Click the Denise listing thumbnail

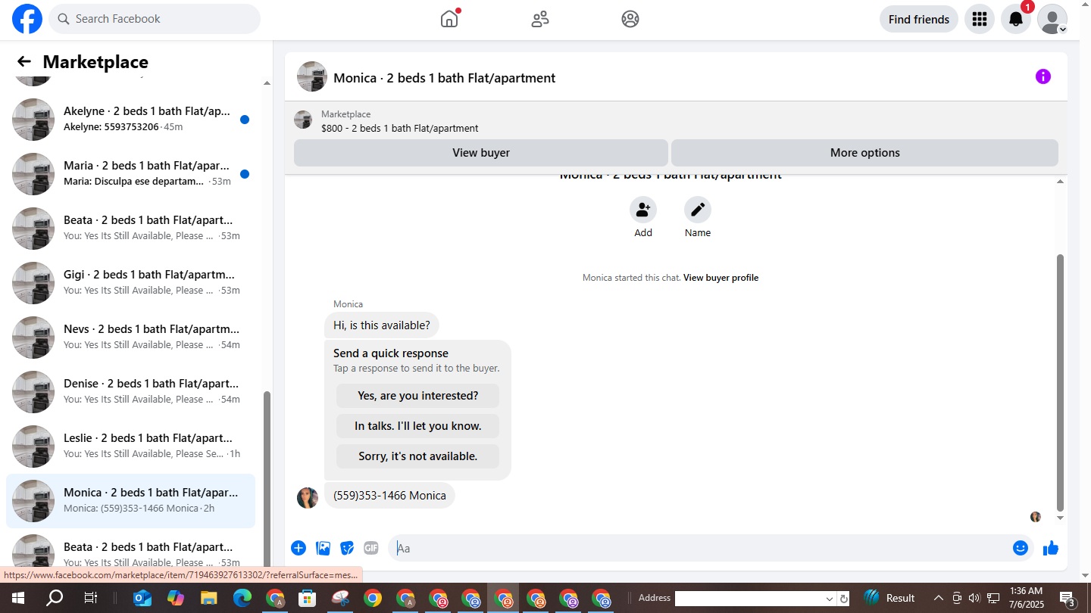[33, 392]
